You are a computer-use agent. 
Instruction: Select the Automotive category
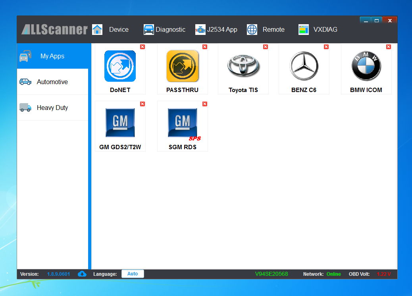[x=52, y=82]
